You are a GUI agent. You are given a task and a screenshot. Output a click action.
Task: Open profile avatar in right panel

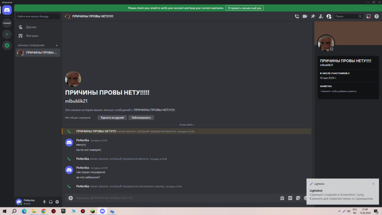tap(326, 44)
